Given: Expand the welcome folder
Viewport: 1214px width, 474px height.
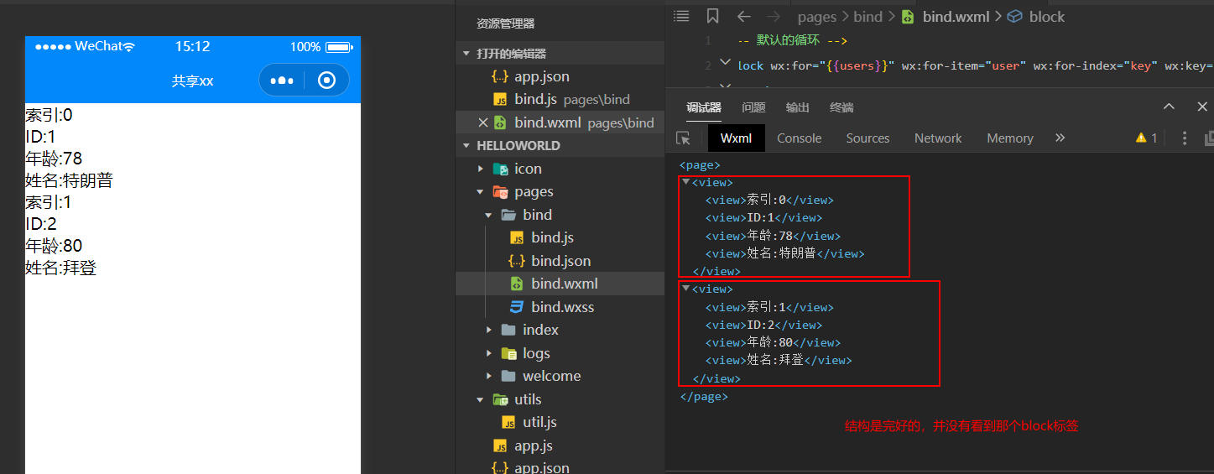Looking at the screenshot, I should tap(489, 376).
